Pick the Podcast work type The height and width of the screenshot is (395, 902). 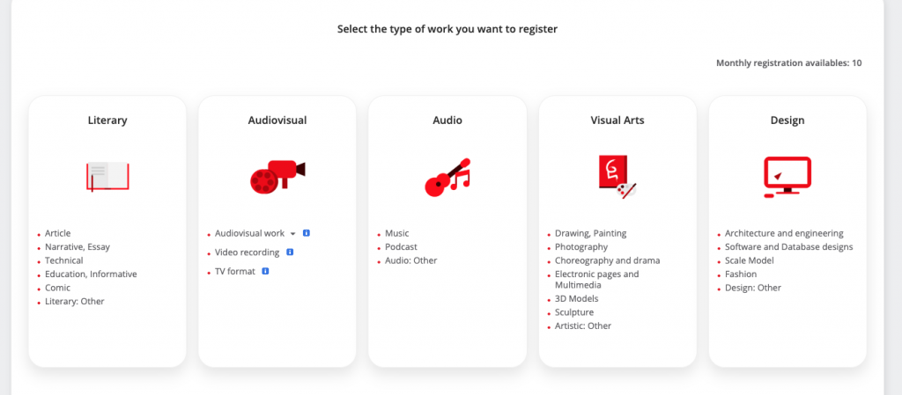[x=401, y=247]
